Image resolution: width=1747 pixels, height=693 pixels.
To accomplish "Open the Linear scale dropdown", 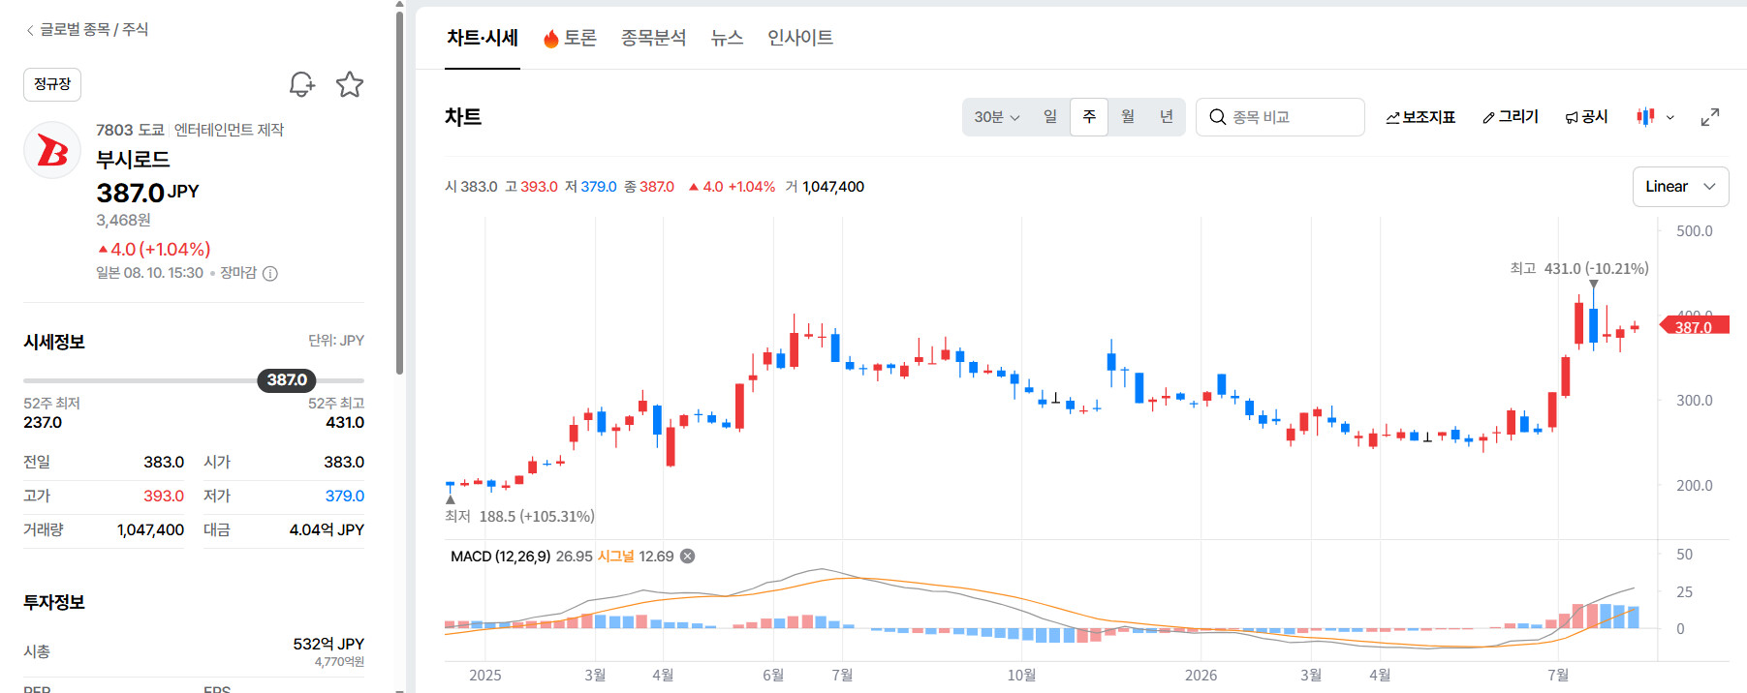I will coord(1680,187).
